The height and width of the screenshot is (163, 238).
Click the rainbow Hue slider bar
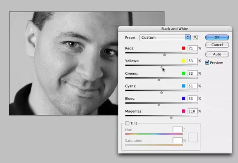[154, 134]
